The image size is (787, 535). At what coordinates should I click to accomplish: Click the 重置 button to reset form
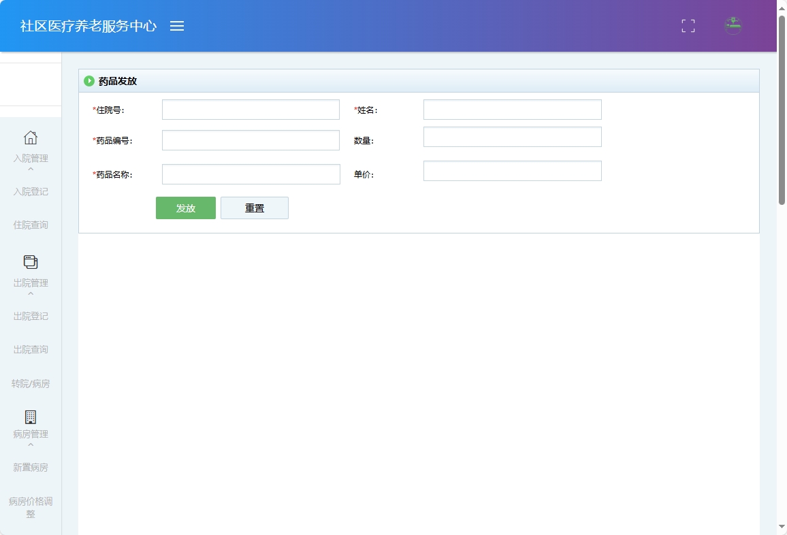point(255,208)
